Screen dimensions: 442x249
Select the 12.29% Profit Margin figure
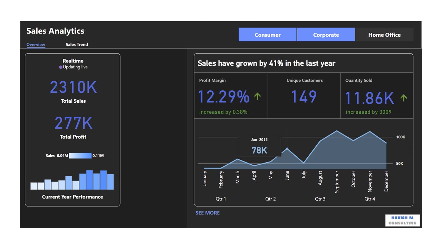coord(223,97)
